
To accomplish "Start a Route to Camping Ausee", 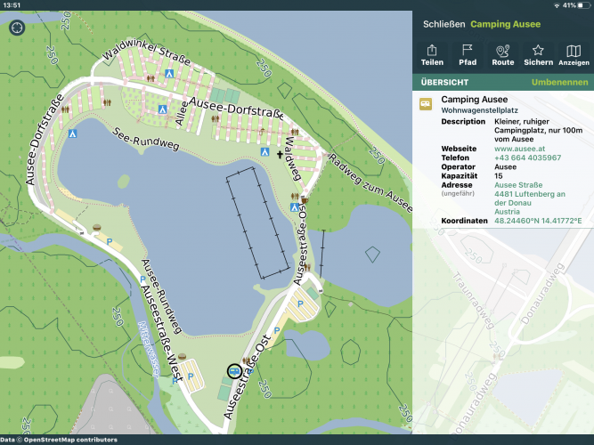I will tap(502, 55).
